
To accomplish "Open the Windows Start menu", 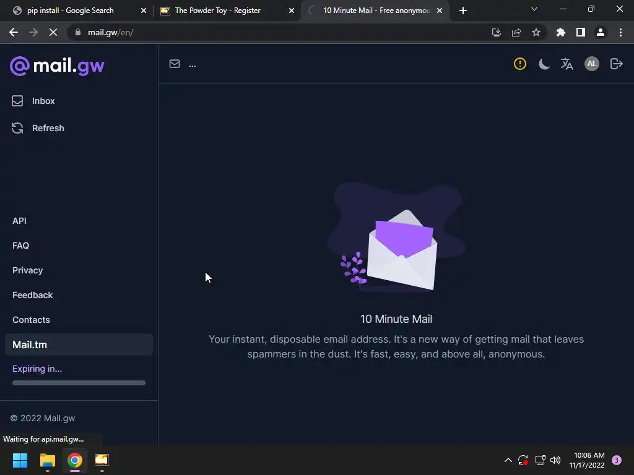I will (x=20, y=460).
